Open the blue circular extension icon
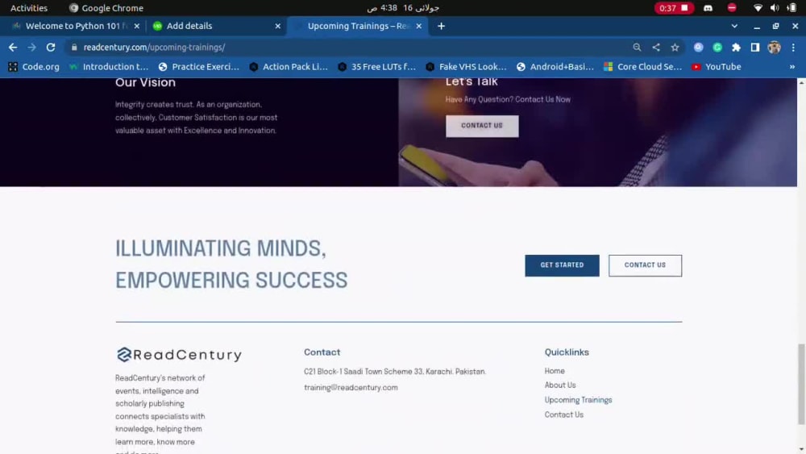This screenshot has width=806, height=454. [698, 48]
